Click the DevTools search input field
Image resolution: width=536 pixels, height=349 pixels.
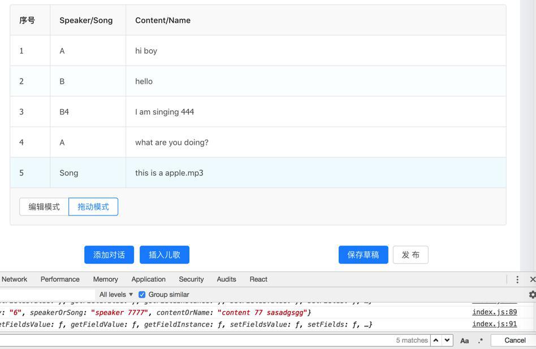click(x=198, y=341)
